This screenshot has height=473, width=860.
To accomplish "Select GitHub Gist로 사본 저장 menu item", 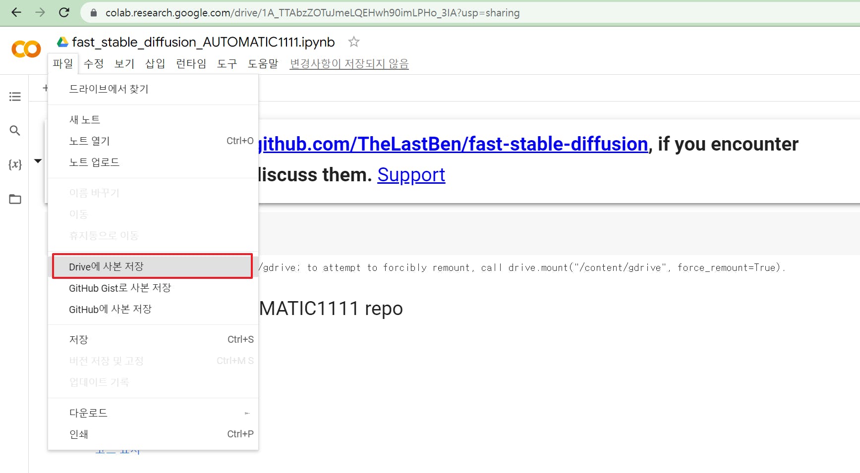I will click(153, 288).
